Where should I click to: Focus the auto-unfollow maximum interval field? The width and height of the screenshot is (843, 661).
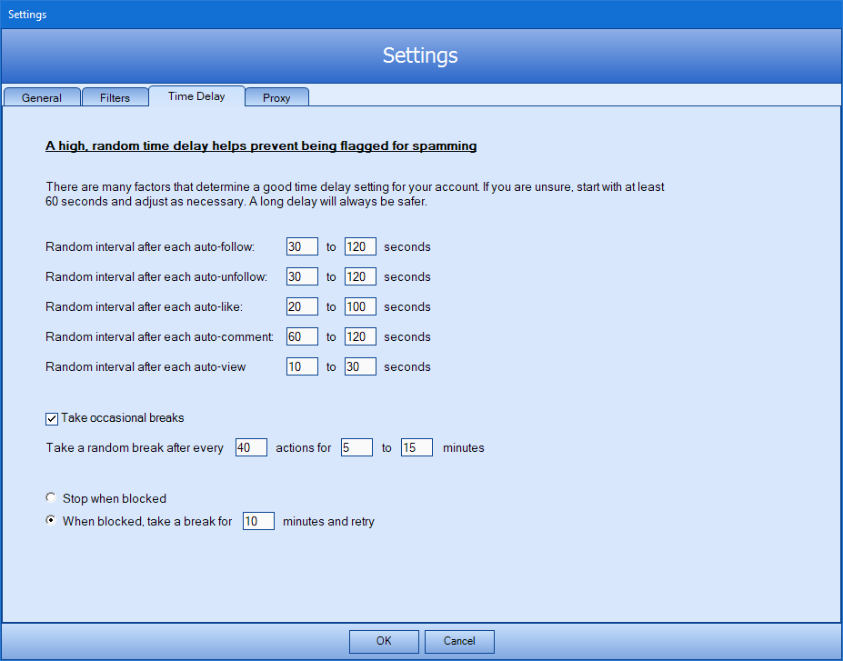pos(360,276)
